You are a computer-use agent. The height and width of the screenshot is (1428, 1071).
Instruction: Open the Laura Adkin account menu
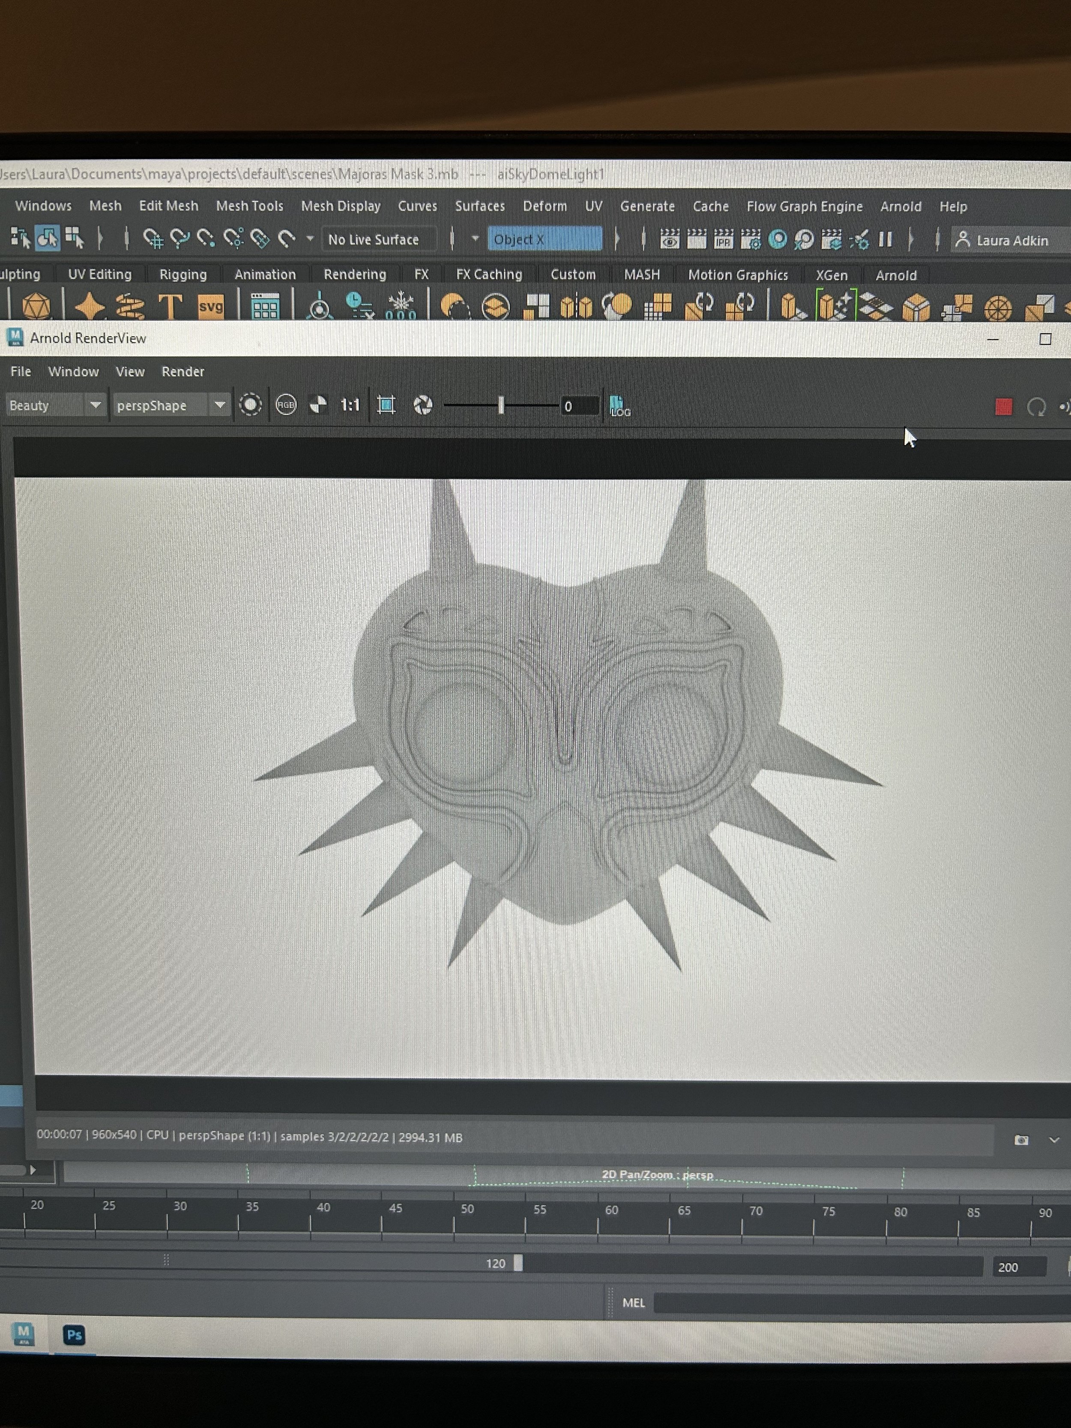[1010, 240]
